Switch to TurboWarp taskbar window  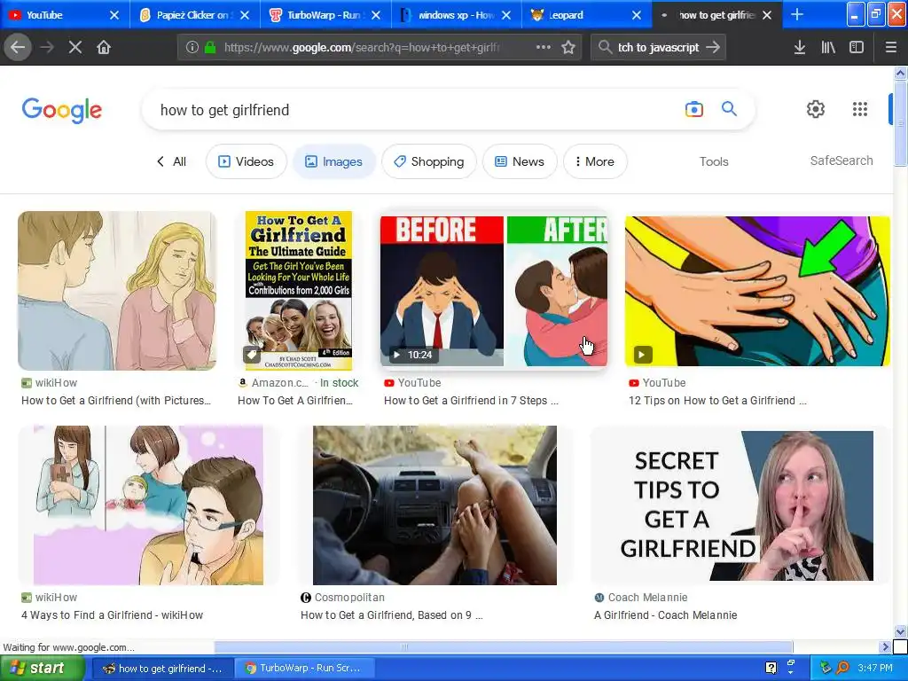(x=303, y=669)
